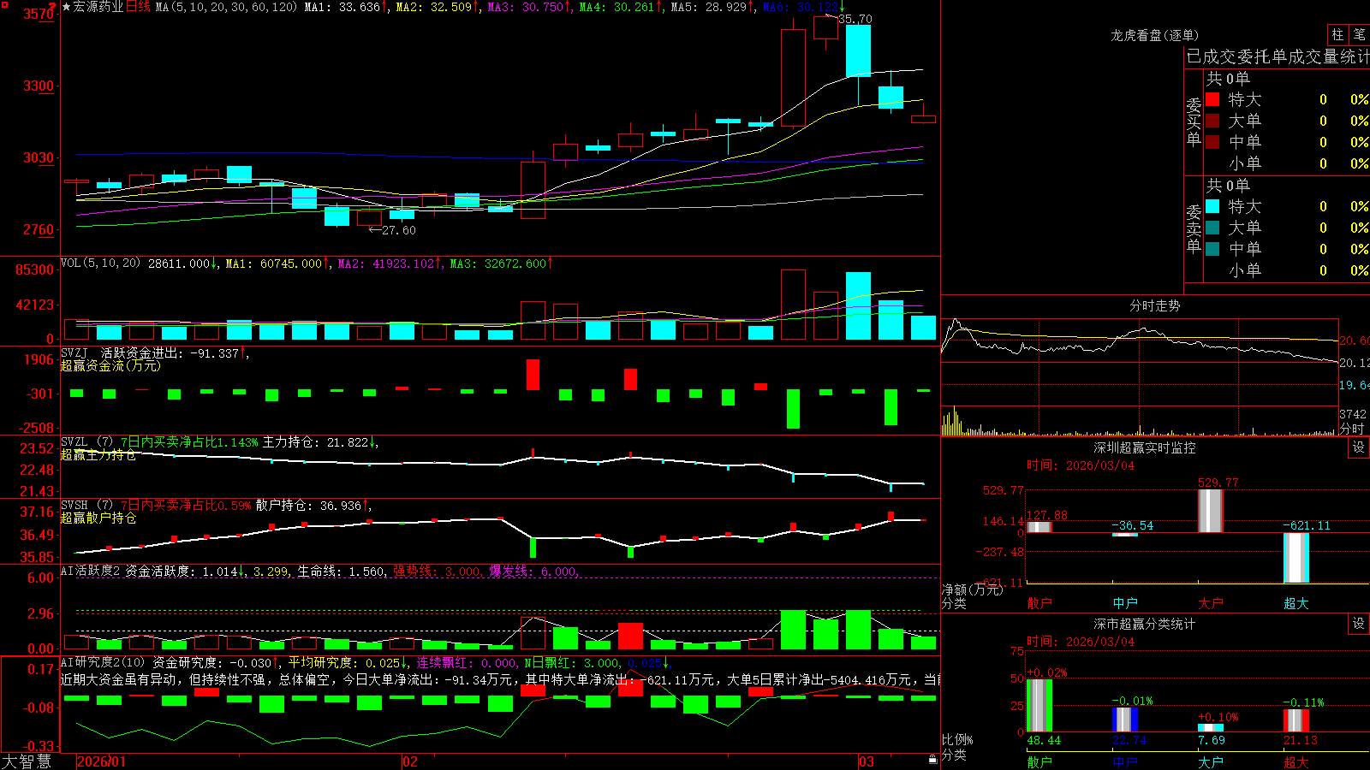Click the MA(5,10,20,30,60,120) indicator parameters
The width and height of the screenshot is (1370, 770).
tap(227, 7)
